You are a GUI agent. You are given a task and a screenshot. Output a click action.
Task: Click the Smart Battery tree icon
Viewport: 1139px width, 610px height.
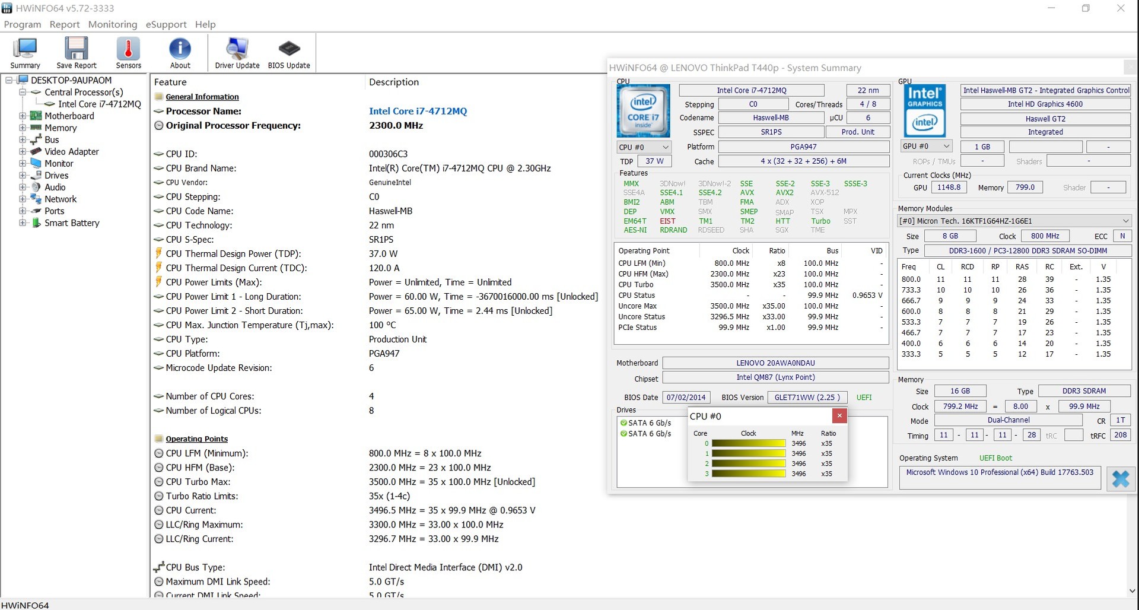pos(36,223)
